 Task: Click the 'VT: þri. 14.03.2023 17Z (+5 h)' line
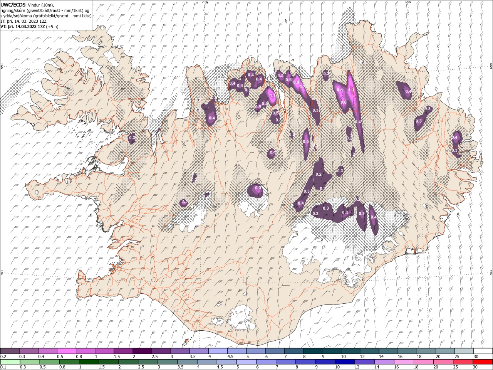coord(30,27)
